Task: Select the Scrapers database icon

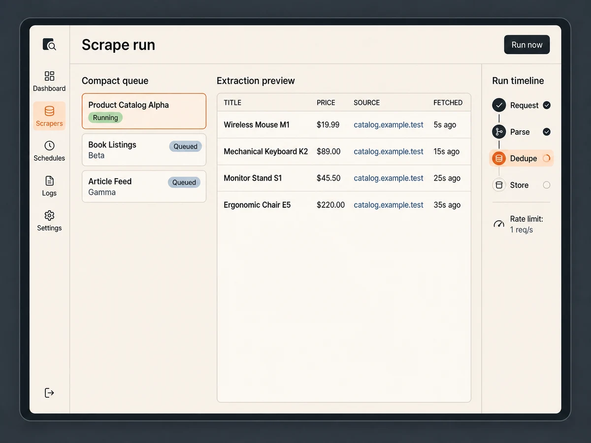Action: tap(49, 111)
